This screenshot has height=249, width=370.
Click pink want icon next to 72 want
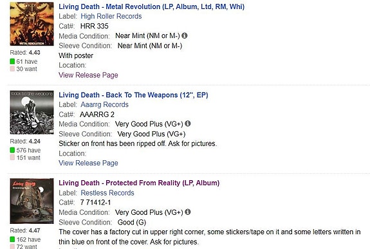point(12,246)
